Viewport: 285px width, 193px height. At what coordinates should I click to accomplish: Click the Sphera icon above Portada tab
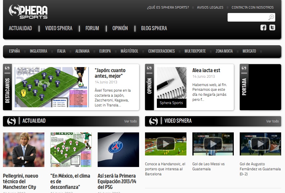tap(244, 68)
